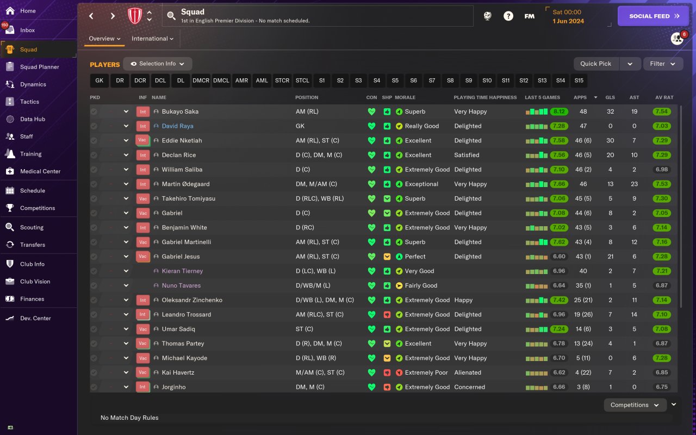Sort by the APPS column header
The height and width of the screenshot is (435, 696).
[580, 97]
